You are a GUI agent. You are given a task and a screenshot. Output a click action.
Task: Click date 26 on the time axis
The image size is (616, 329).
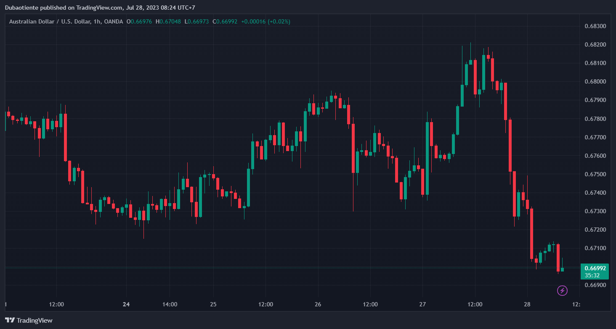[318, 304]
